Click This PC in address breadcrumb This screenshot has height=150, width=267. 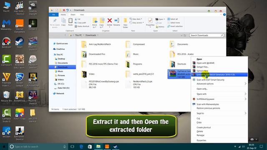point(78,35)
